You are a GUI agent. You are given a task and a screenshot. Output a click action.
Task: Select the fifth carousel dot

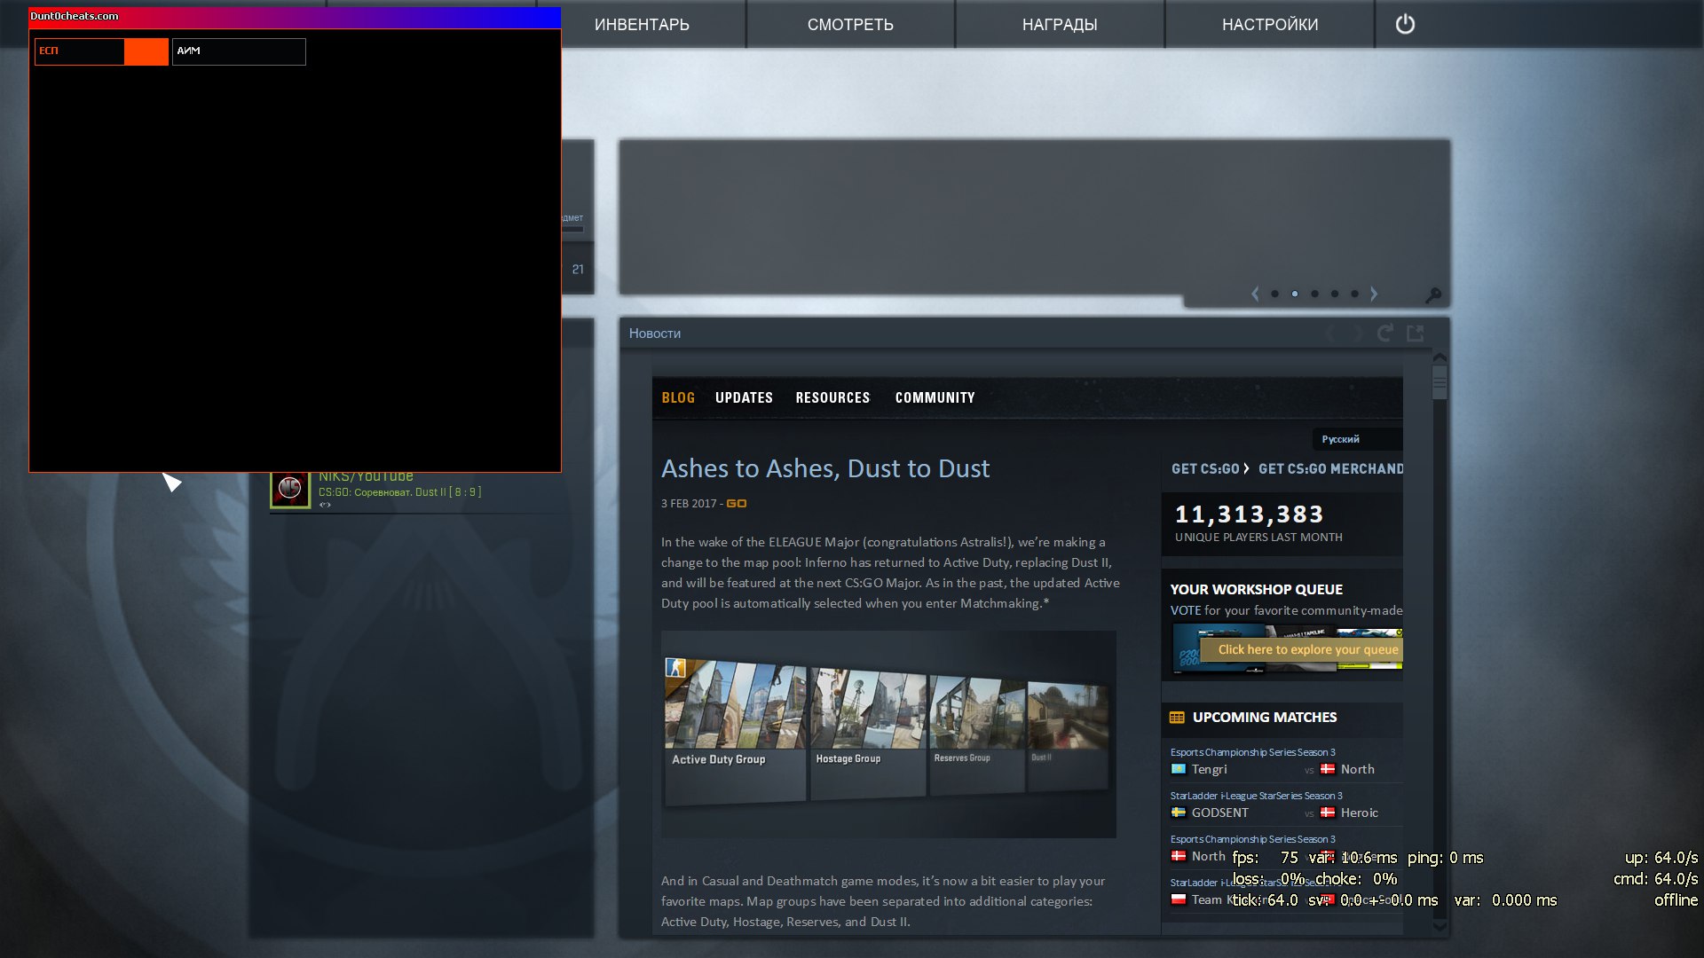[x=1354, y=294]
